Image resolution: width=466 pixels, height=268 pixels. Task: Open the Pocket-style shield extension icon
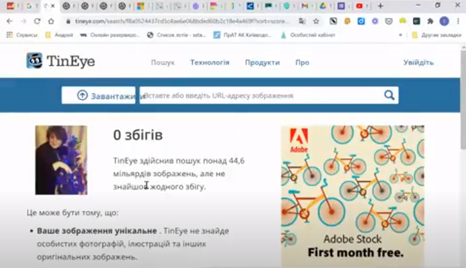click(389, 21)
